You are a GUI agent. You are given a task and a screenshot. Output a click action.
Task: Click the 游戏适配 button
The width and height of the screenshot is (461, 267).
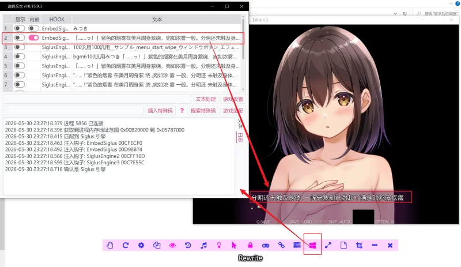(x=233, y=111)
